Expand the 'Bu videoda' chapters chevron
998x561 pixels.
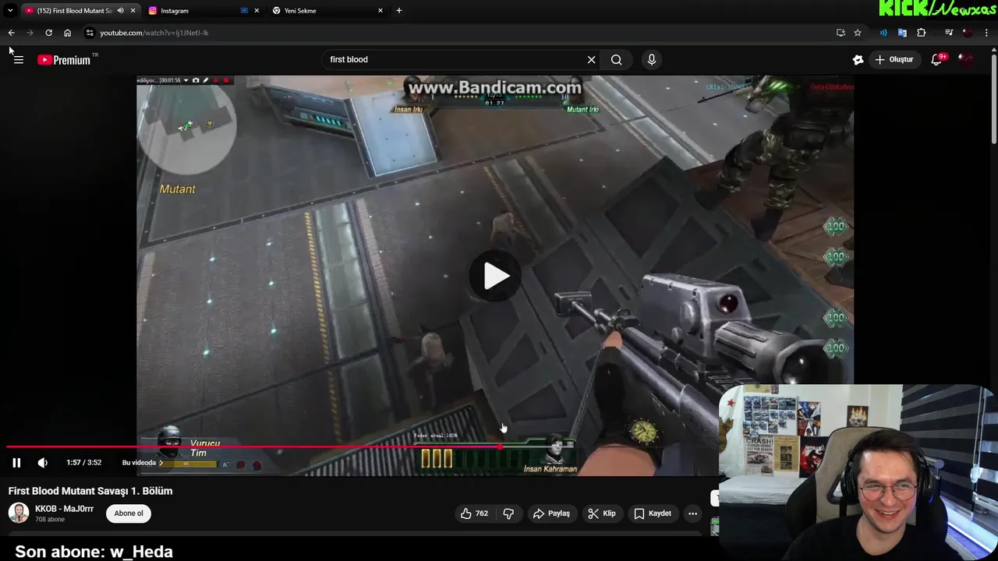pyautogui.click(x=161, y=463)
